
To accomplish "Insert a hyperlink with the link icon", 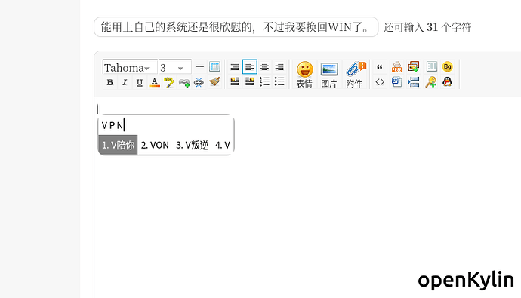I will tap(184, 82).
